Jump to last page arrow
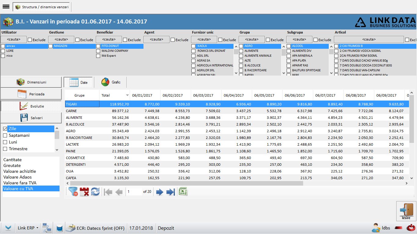Image resolution: width=417 pixels, height=234 pixels. [x=171, y=192]
